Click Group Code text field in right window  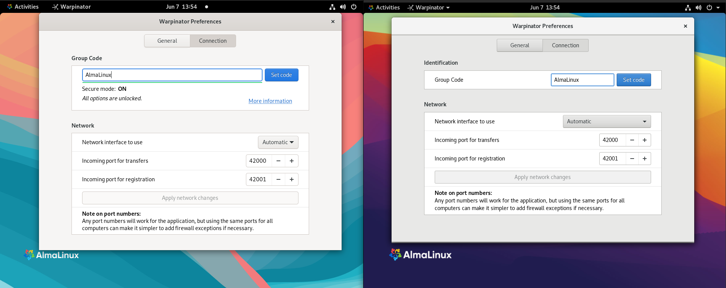point(582,80)
